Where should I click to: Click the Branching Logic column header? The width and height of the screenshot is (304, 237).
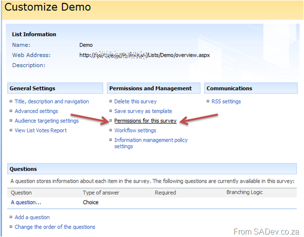(245, 193)
